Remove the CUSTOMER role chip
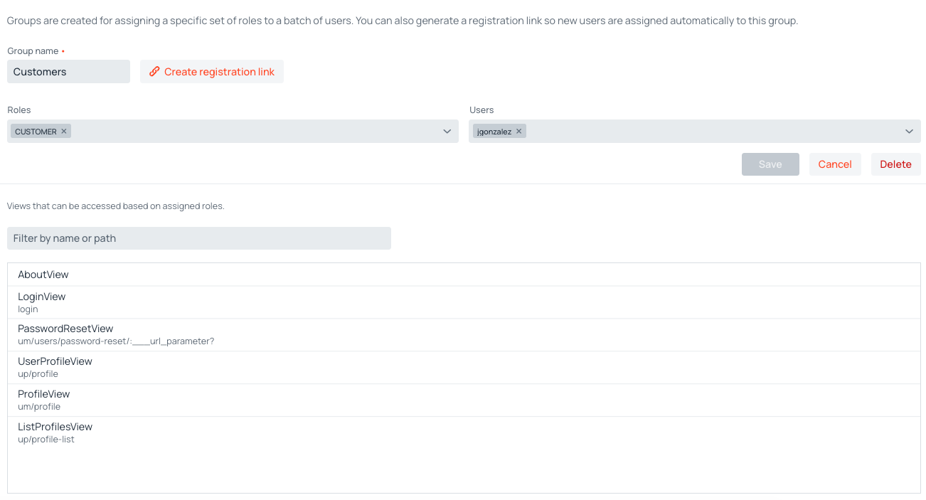 click(x=64, y=132)
